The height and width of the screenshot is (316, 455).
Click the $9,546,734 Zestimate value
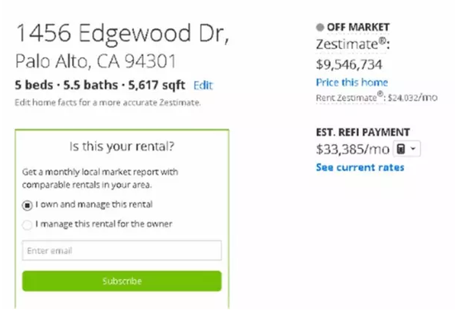click(x=349, y=65)
